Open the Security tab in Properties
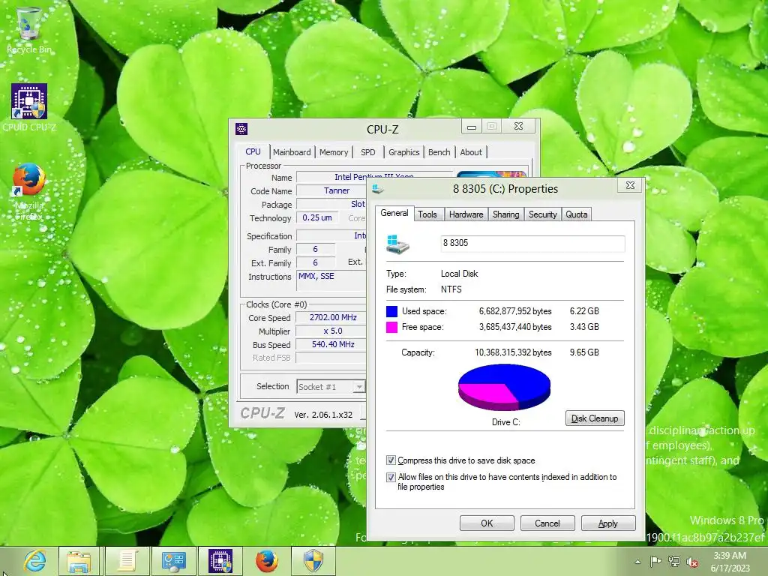The height and width of the screenshot is (576, 768). [x=543, y=214]
